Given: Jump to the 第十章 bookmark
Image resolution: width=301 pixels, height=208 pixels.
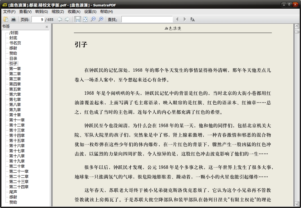Looking at the screenshot, I should click(x=15, y=115).
